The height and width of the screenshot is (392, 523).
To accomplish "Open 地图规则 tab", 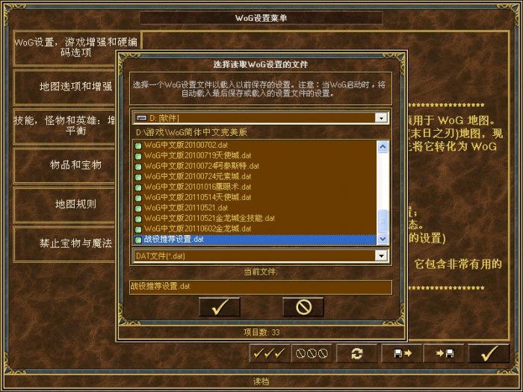I will (65, 204).
